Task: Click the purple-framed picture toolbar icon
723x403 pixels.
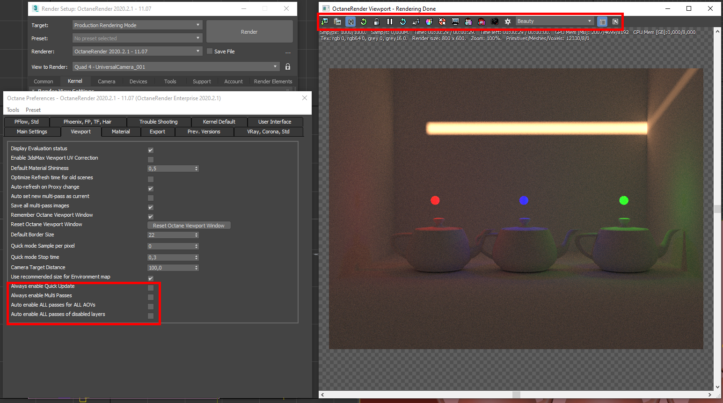Action: click(x=468, y=22)
